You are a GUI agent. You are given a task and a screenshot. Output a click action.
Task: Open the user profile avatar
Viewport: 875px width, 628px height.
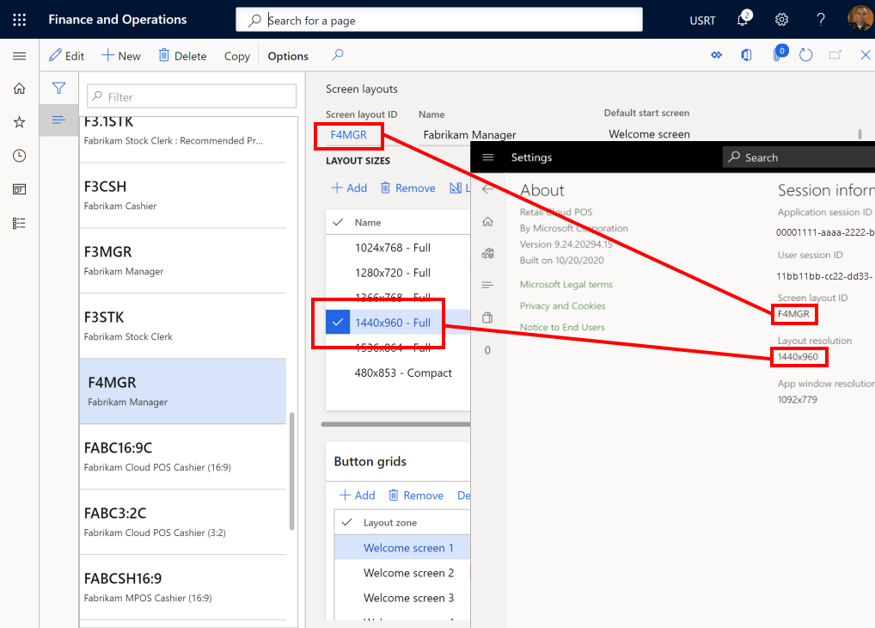(x=860, y=18)
